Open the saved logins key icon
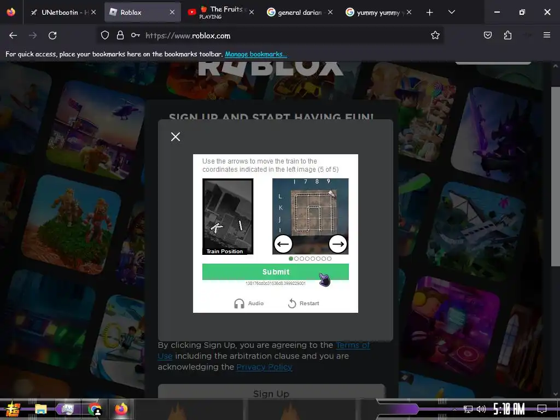The width and height of the screenshot is (560, 420). point(136,36)
